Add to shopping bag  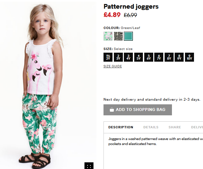(138, 110)
